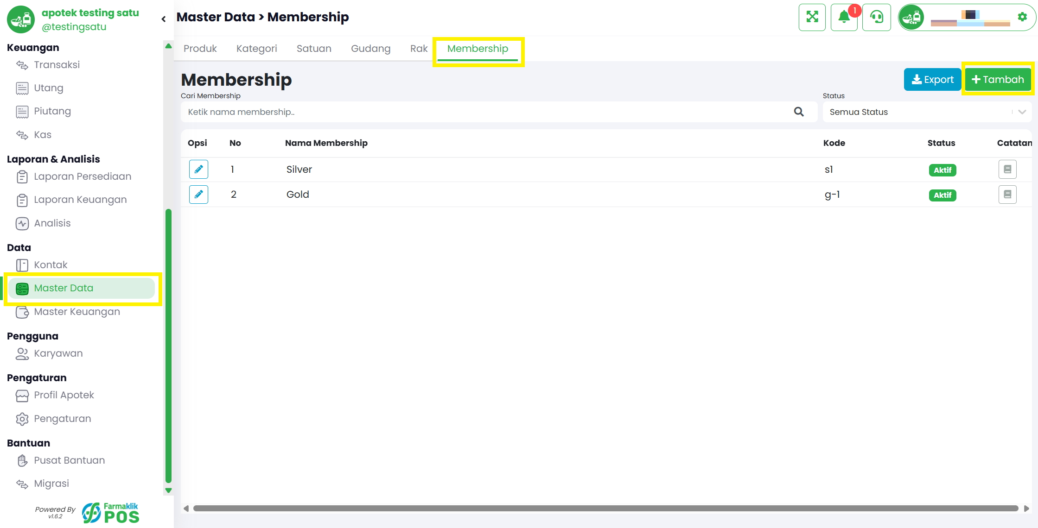Open the notifications bell icon
The width and height of the screenshot is (1038, 528).
point(844,17)
